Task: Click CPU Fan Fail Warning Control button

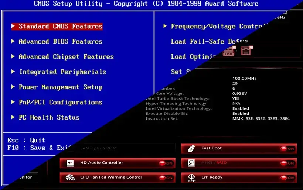Action: (118, 178)
